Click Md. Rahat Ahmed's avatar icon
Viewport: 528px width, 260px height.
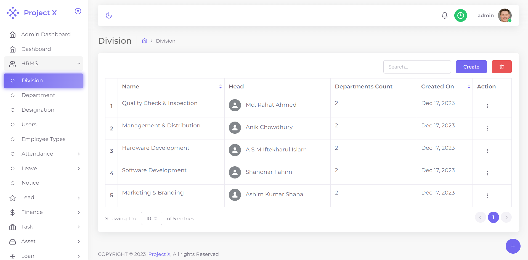tap(235, 105)
